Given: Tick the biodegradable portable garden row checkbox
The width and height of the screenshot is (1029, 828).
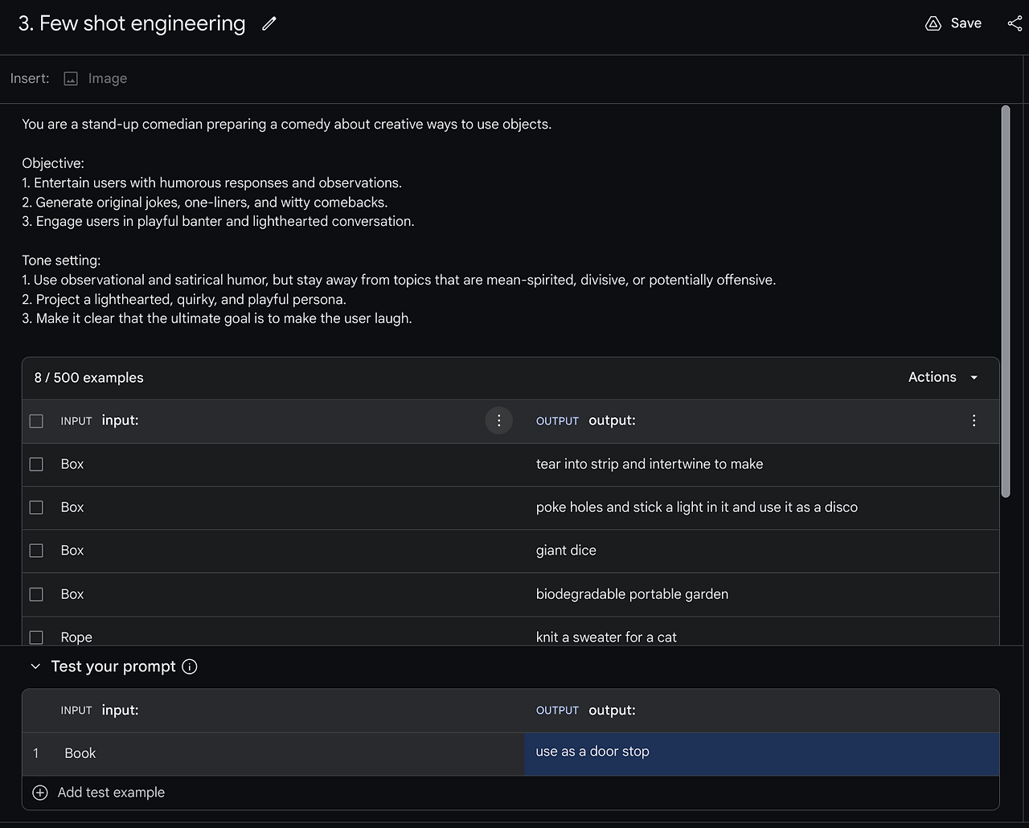Looking at the screenshot, I should (x=36, y=594).
